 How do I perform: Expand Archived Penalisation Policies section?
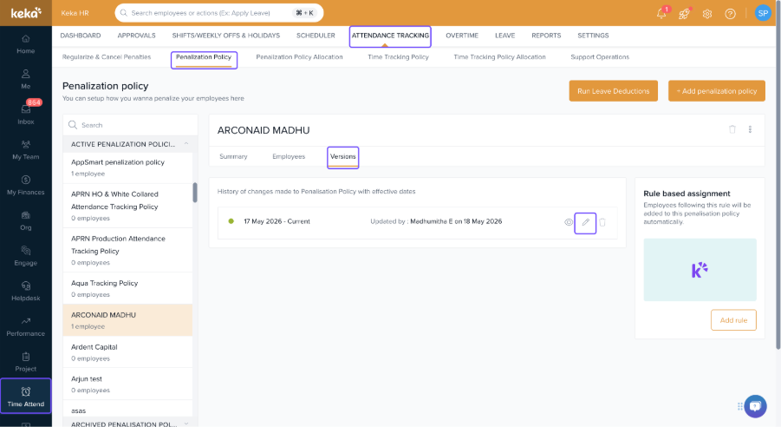[186, 424]
